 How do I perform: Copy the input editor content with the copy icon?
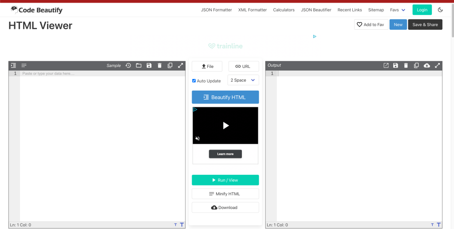[170, 65]
